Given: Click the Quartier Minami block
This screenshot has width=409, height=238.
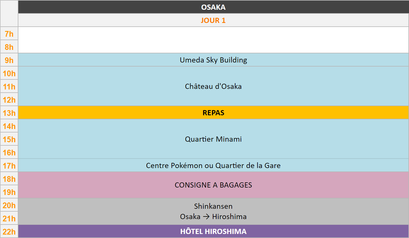Looking at the screenshot, I should point(213,139).
